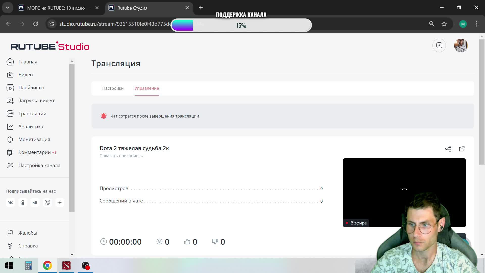The width and height of the screenshot is (485, 273).
Task: Open the Windows Start menu
Action: click(x=9, y=265)
